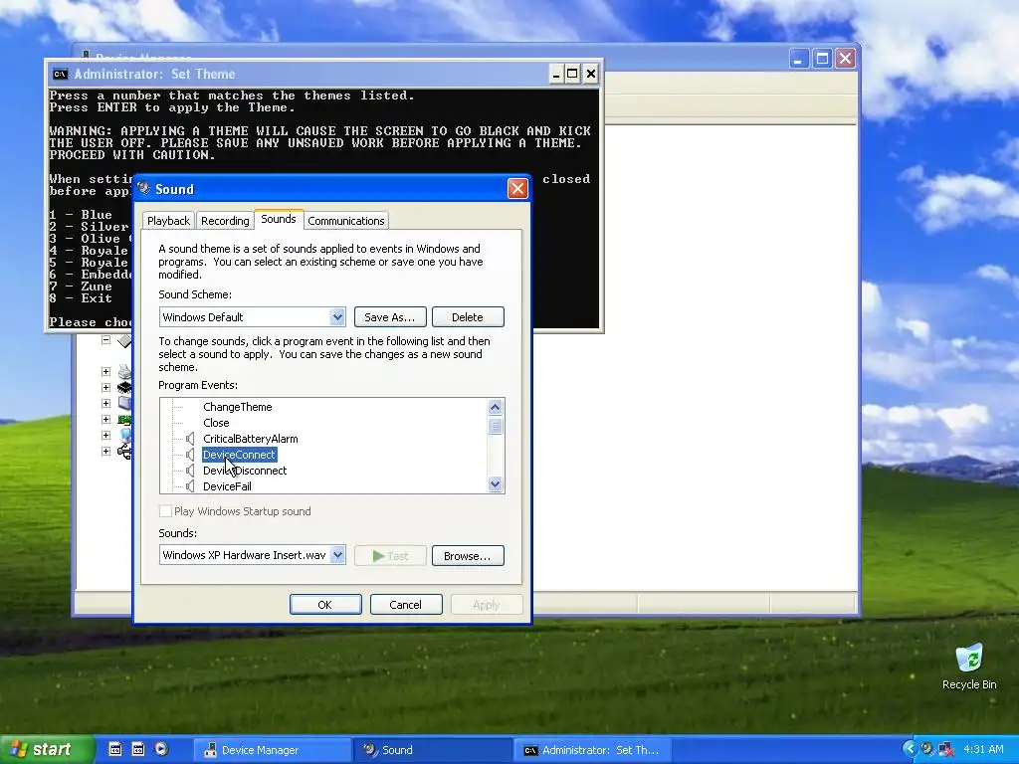Select the USB controller icon in Device Manager tree

[124, 451]
